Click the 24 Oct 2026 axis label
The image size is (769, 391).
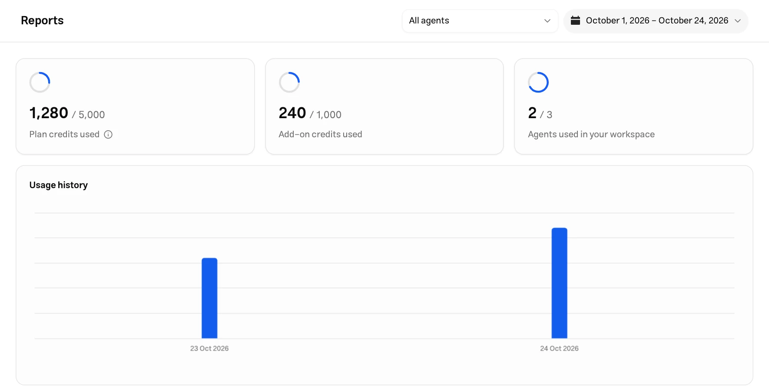(560, 348)
